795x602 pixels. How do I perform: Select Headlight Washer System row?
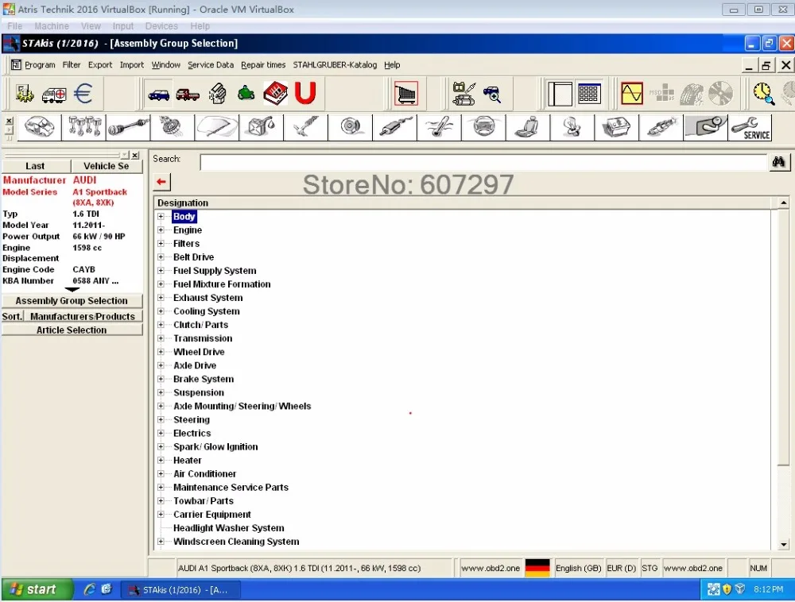click(229, 528)
